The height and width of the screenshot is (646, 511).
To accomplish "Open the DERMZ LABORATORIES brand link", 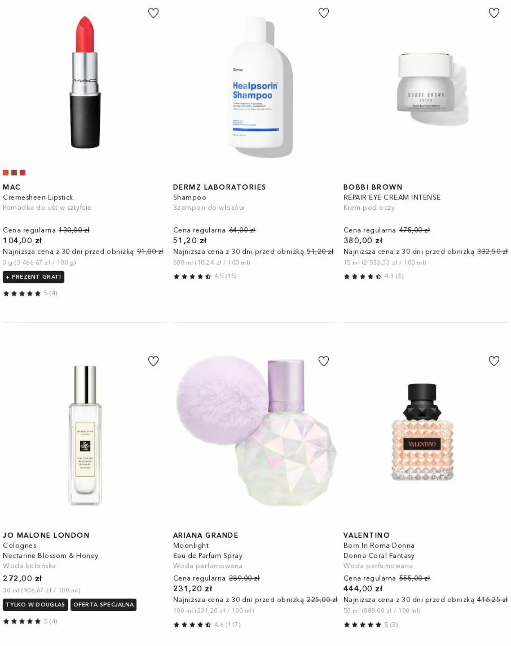I will point(219,187).
